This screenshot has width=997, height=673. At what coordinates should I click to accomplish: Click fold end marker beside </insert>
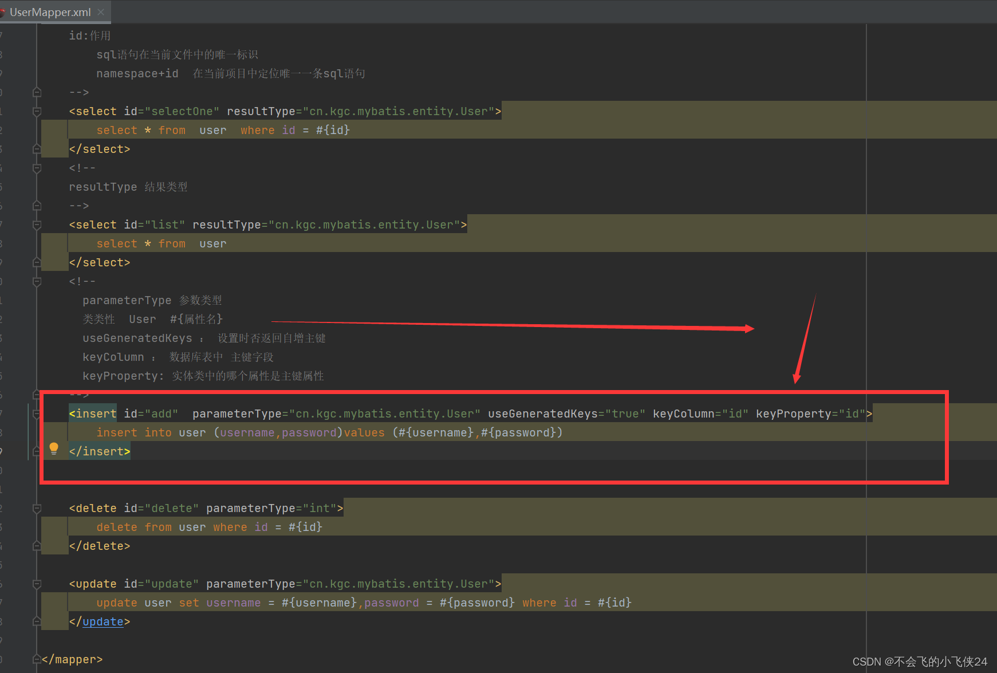pos(37,451)
